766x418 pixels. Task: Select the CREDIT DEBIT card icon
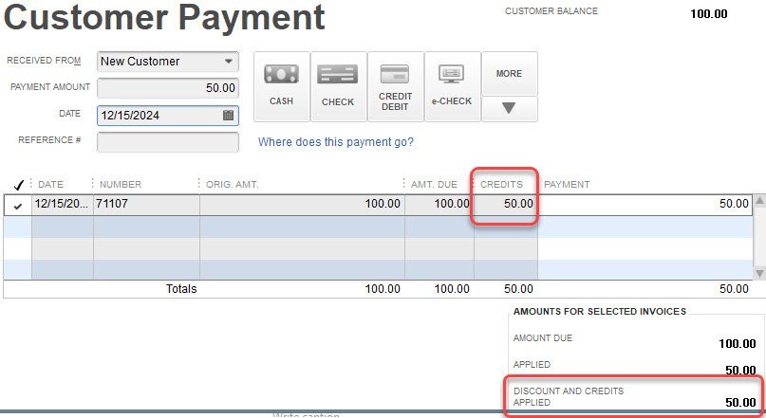[x=395, y=86]
